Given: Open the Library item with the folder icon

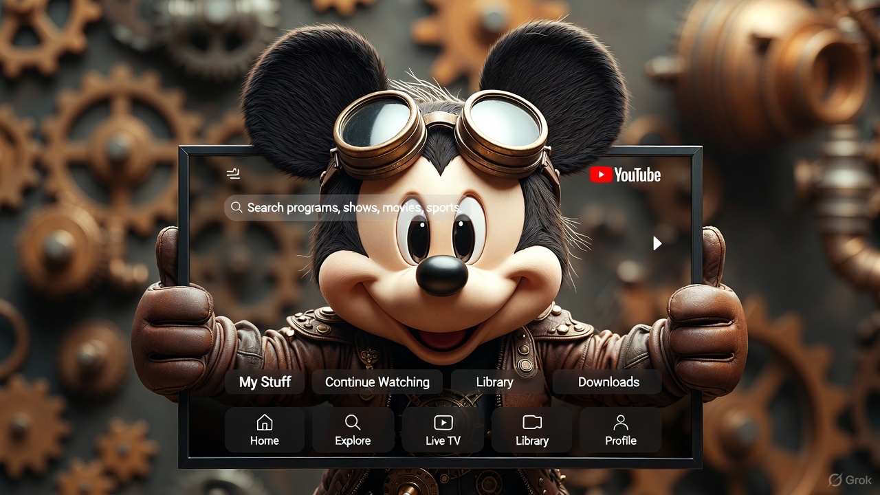Looking at the screenshot, I should click(532, 430).
